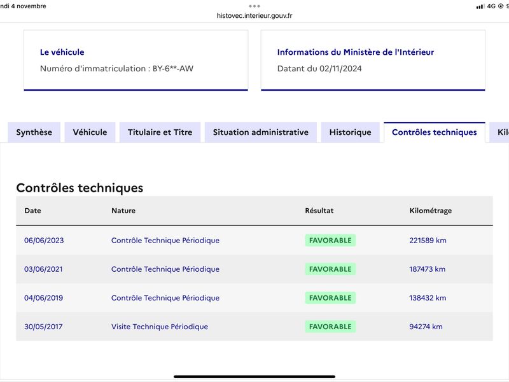Tap the histovec.interieur.gouv.fr address bar
Viewport: 509px width, 382px height.
(x=254, y=15)
